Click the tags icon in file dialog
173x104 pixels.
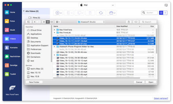[x=136, y=22]
